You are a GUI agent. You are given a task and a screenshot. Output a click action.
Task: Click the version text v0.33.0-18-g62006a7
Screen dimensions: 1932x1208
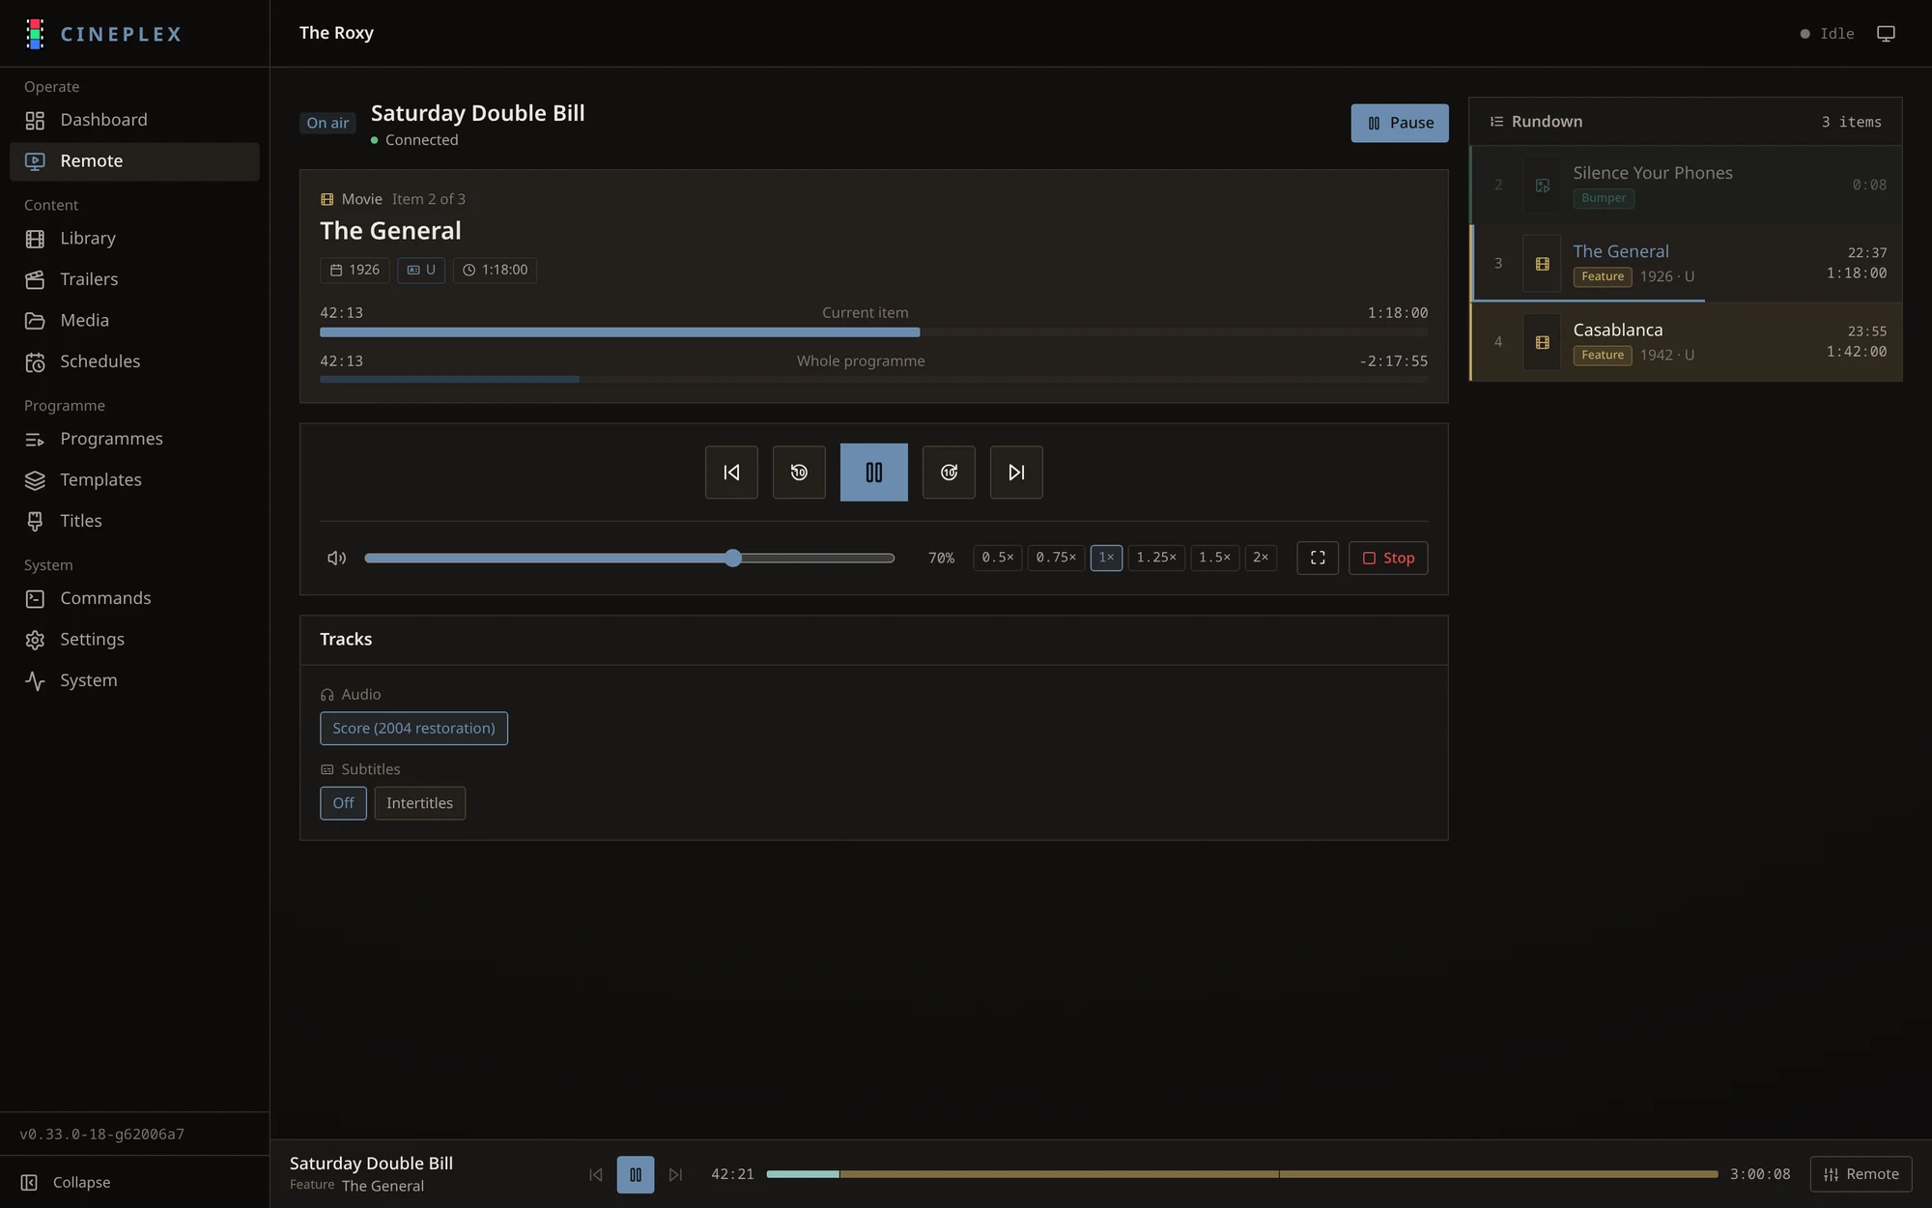point(101,1135)
